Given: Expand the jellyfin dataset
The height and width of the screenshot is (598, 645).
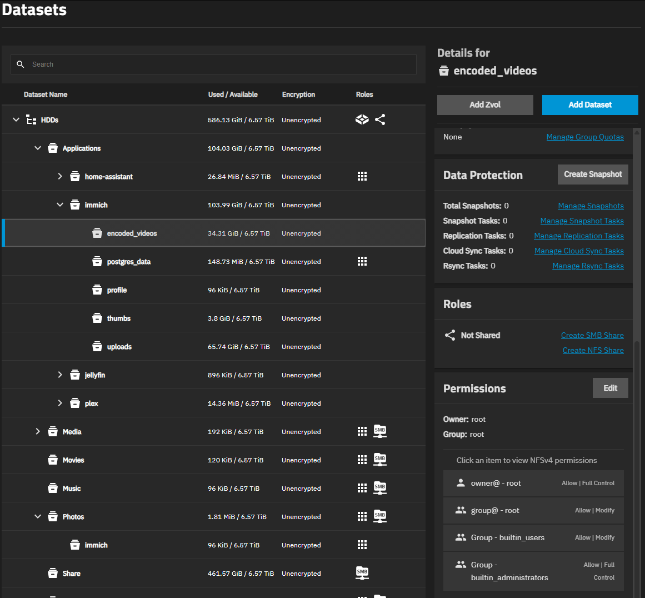Looking at the screenshot, I should point(60,375).
